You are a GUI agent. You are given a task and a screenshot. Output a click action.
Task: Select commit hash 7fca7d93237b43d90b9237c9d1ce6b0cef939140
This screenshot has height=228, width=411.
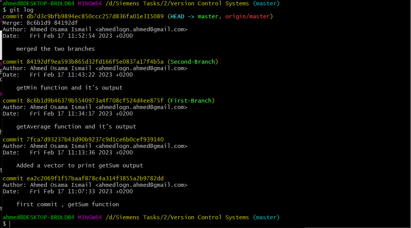(95, 140)
